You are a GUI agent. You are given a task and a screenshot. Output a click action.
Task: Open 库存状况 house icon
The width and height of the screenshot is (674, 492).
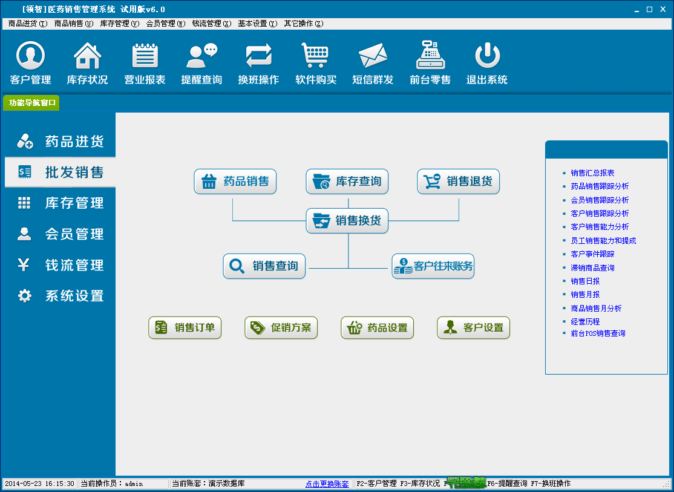click(87, 56)
